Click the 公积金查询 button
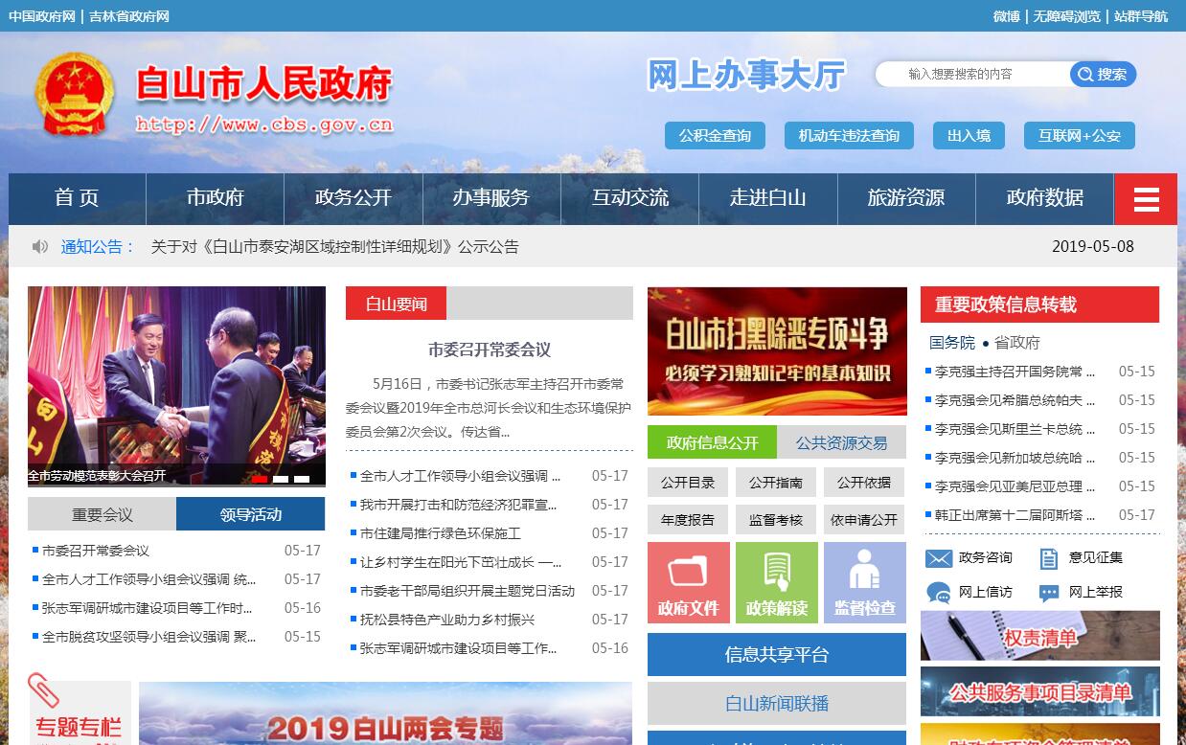The width and height of the screenshot is (1186, 745). pyautogui.click(x=715, y=136)
